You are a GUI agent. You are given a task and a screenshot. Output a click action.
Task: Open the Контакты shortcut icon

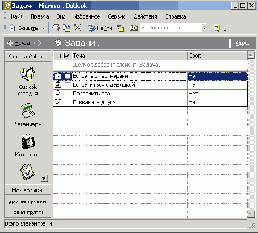click(28, 141)
